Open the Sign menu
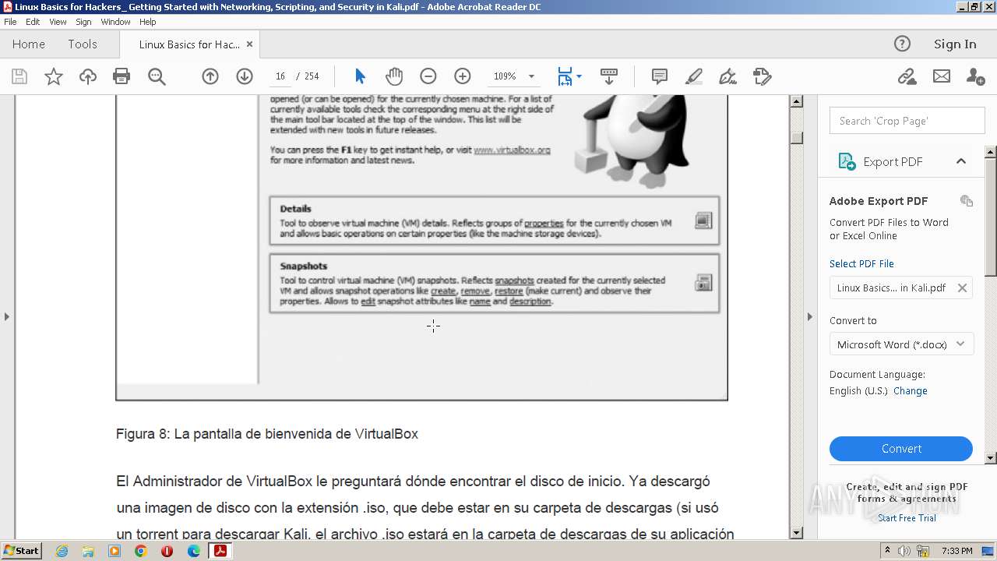The image size is (997, 561). click(83, 22)
